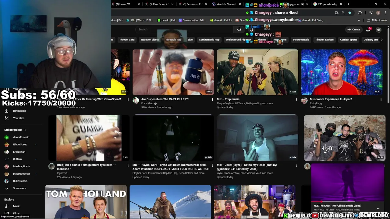
Task: Click the RiskyRegg channel avatar
Action: tap(304, 101)
